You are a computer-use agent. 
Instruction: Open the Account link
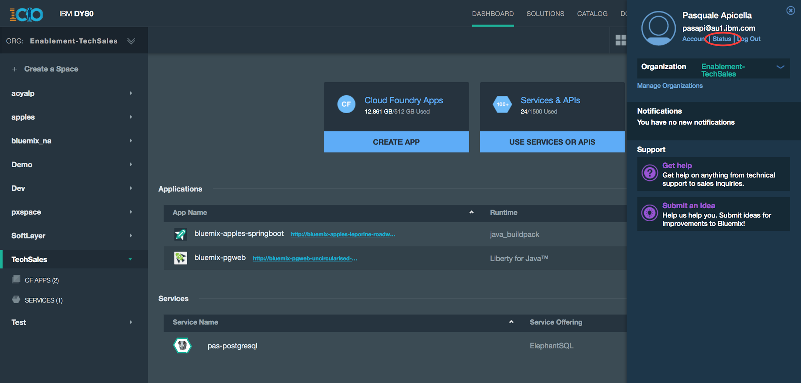pos(694,39)
